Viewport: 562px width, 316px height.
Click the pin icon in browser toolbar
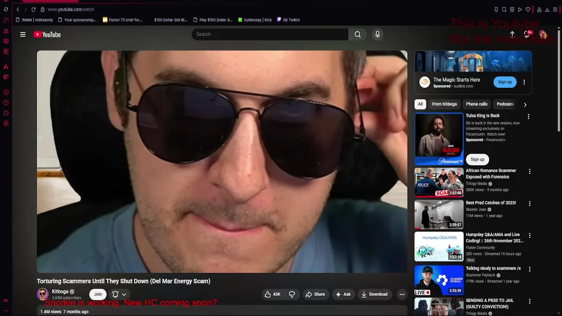[496, 9]
